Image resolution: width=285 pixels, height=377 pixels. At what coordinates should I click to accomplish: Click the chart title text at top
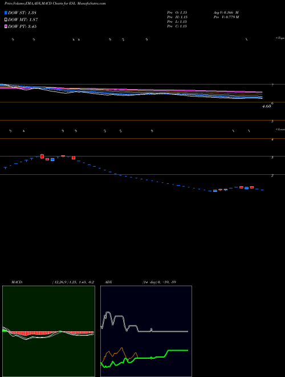[55, 3]
